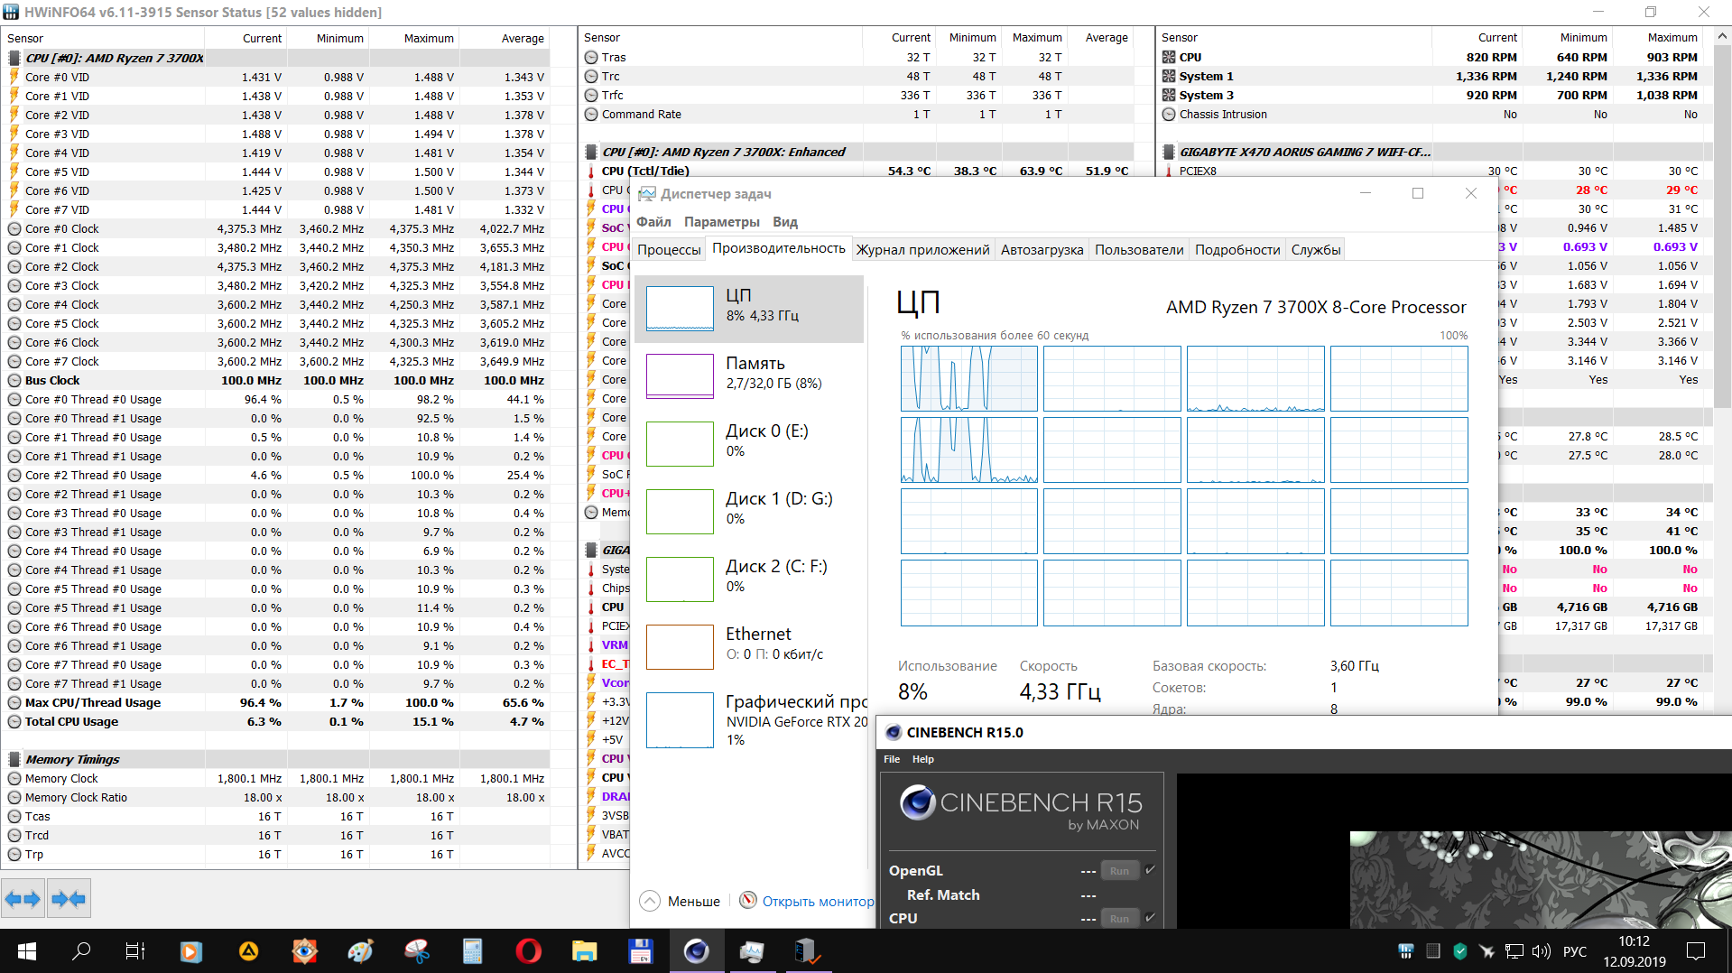Viewport: 1732px width, 973px height.
Task: Open taskbar search magnifier
Action: [x=81, y=950]
